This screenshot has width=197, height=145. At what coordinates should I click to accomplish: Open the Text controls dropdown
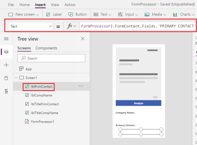coord(102,14)
